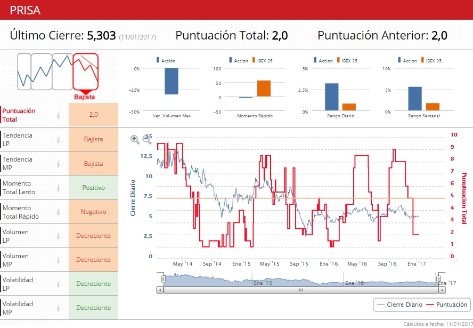Toggle Accion legend in Rango Diario chart
Image resolution: width=473 pixels, height=328 pixels.
tap(323, 60)
